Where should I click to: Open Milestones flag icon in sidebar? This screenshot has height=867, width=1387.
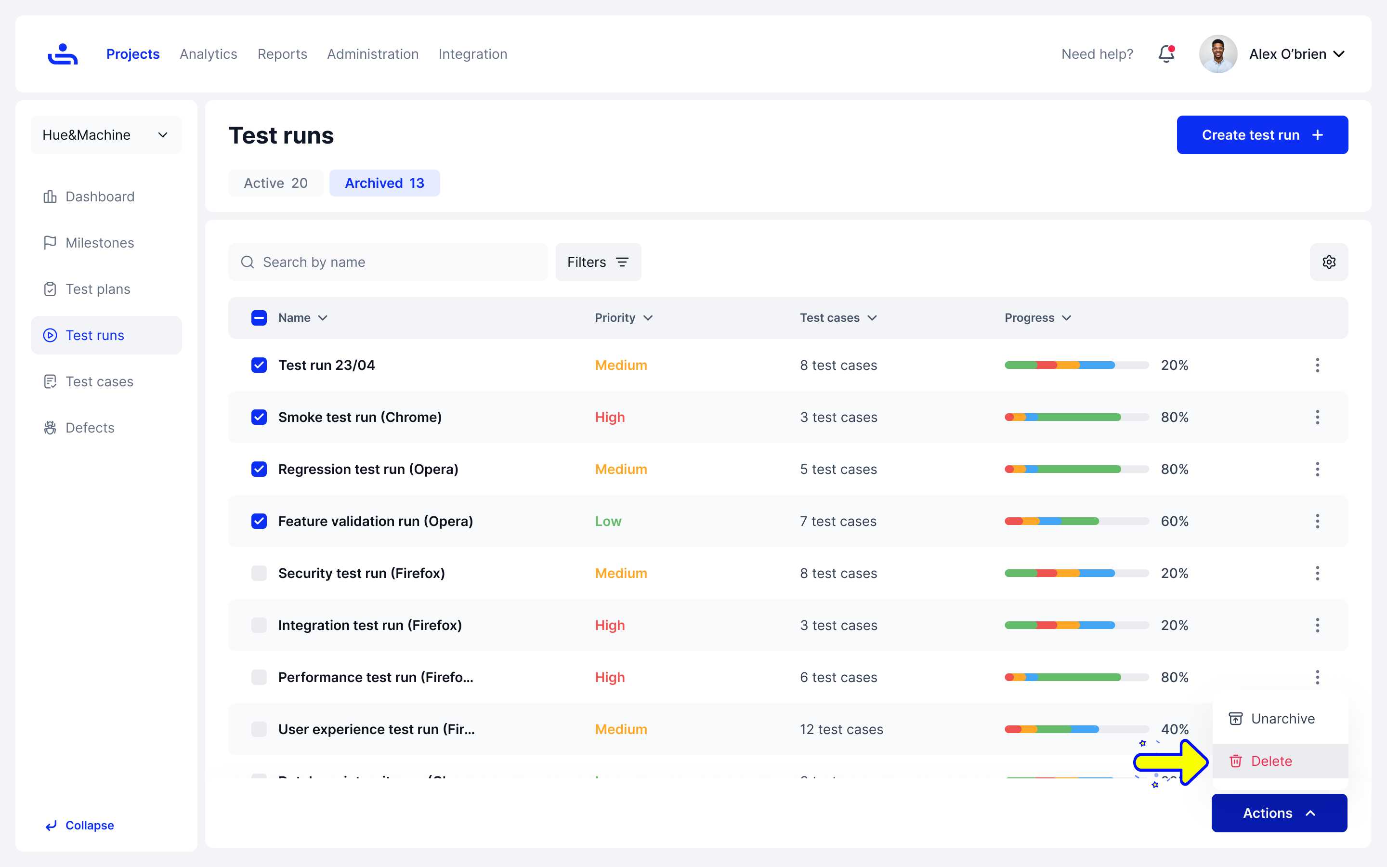tap(50, 243)
